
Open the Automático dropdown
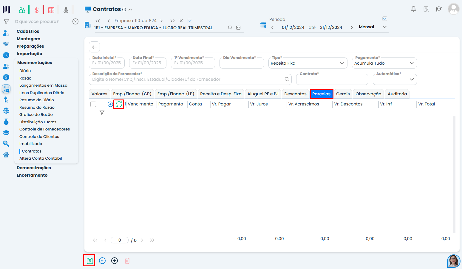(x=394, y=80)
